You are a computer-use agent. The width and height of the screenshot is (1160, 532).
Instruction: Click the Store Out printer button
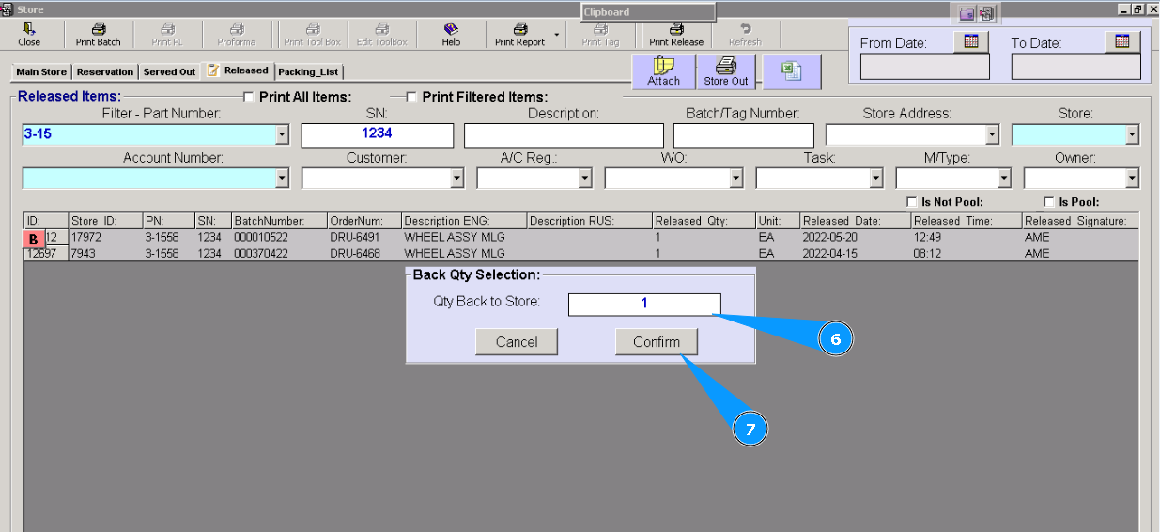pos(726,71)
